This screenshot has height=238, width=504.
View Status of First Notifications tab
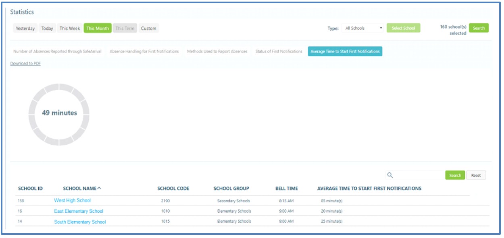(279, 51)
